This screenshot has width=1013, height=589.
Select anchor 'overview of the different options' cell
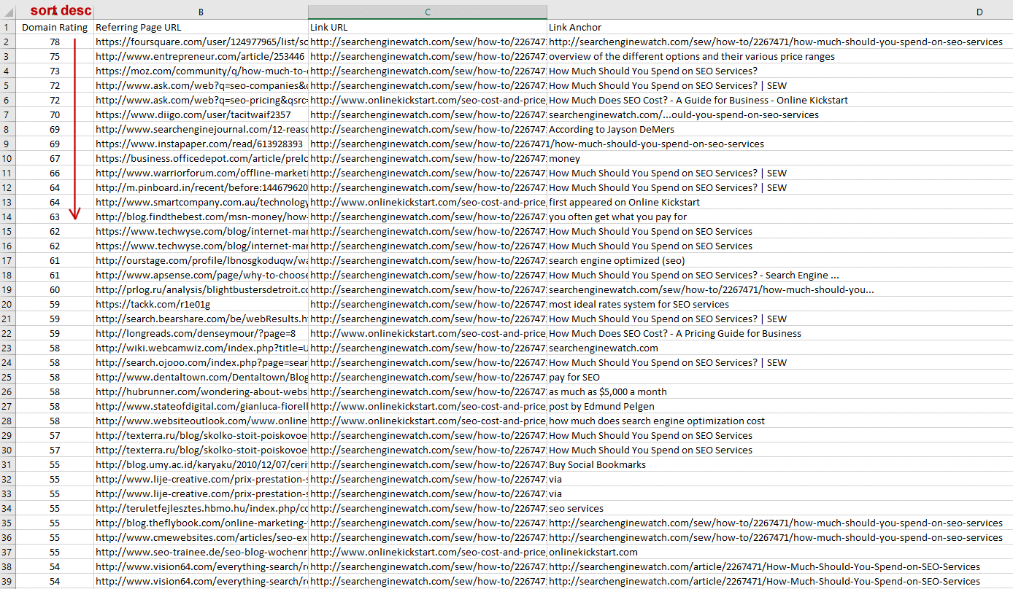coord(779,56)
